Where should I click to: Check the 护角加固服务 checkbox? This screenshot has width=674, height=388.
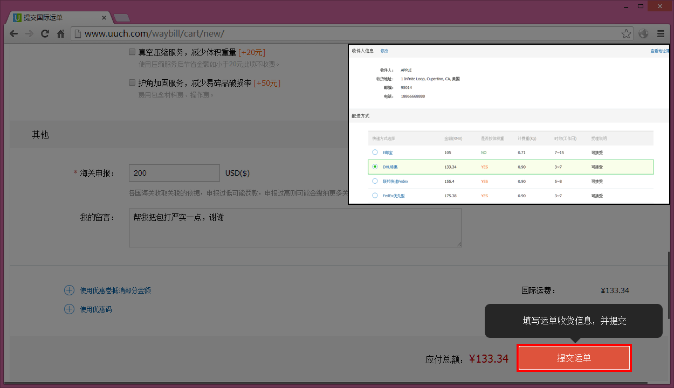(x=132, y=83)
